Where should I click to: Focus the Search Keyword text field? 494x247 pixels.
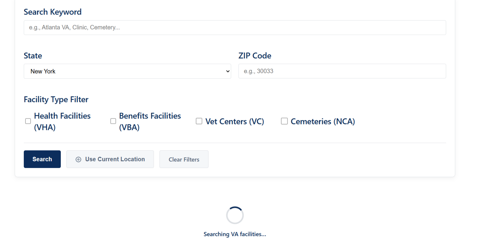click(x=235, y=27)
